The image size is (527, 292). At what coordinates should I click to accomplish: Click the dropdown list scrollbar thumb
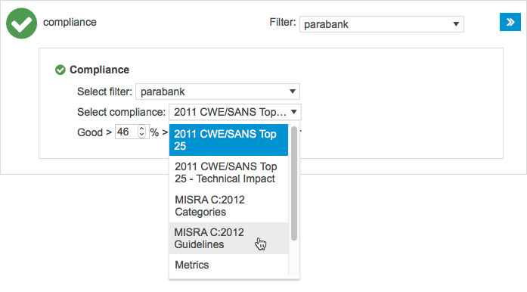[x=294, y=183]
